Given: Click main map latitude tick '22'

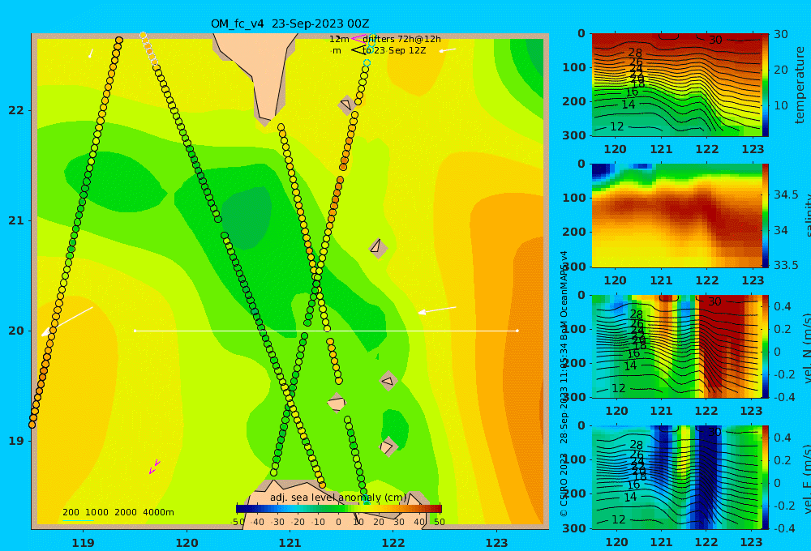Looking at the screenshot, I should [x=16, y=110].
